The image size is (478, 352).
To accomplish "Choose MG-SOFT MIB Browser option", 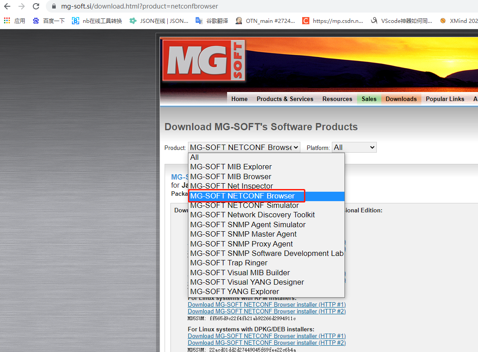I will [267, 176].
